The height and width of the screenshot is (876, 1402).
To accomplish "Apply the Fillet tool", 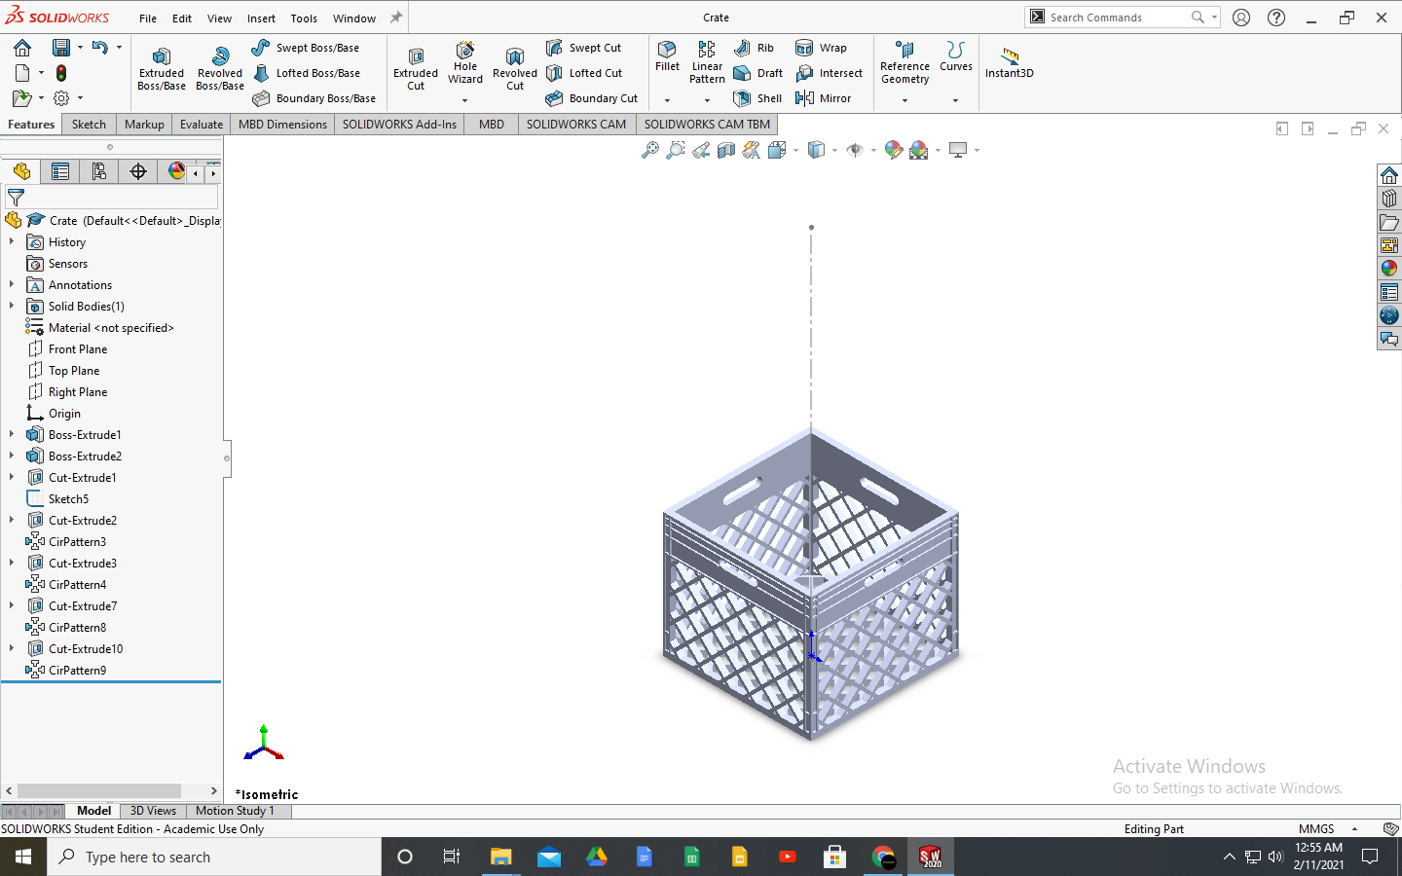I will [668, 56].
